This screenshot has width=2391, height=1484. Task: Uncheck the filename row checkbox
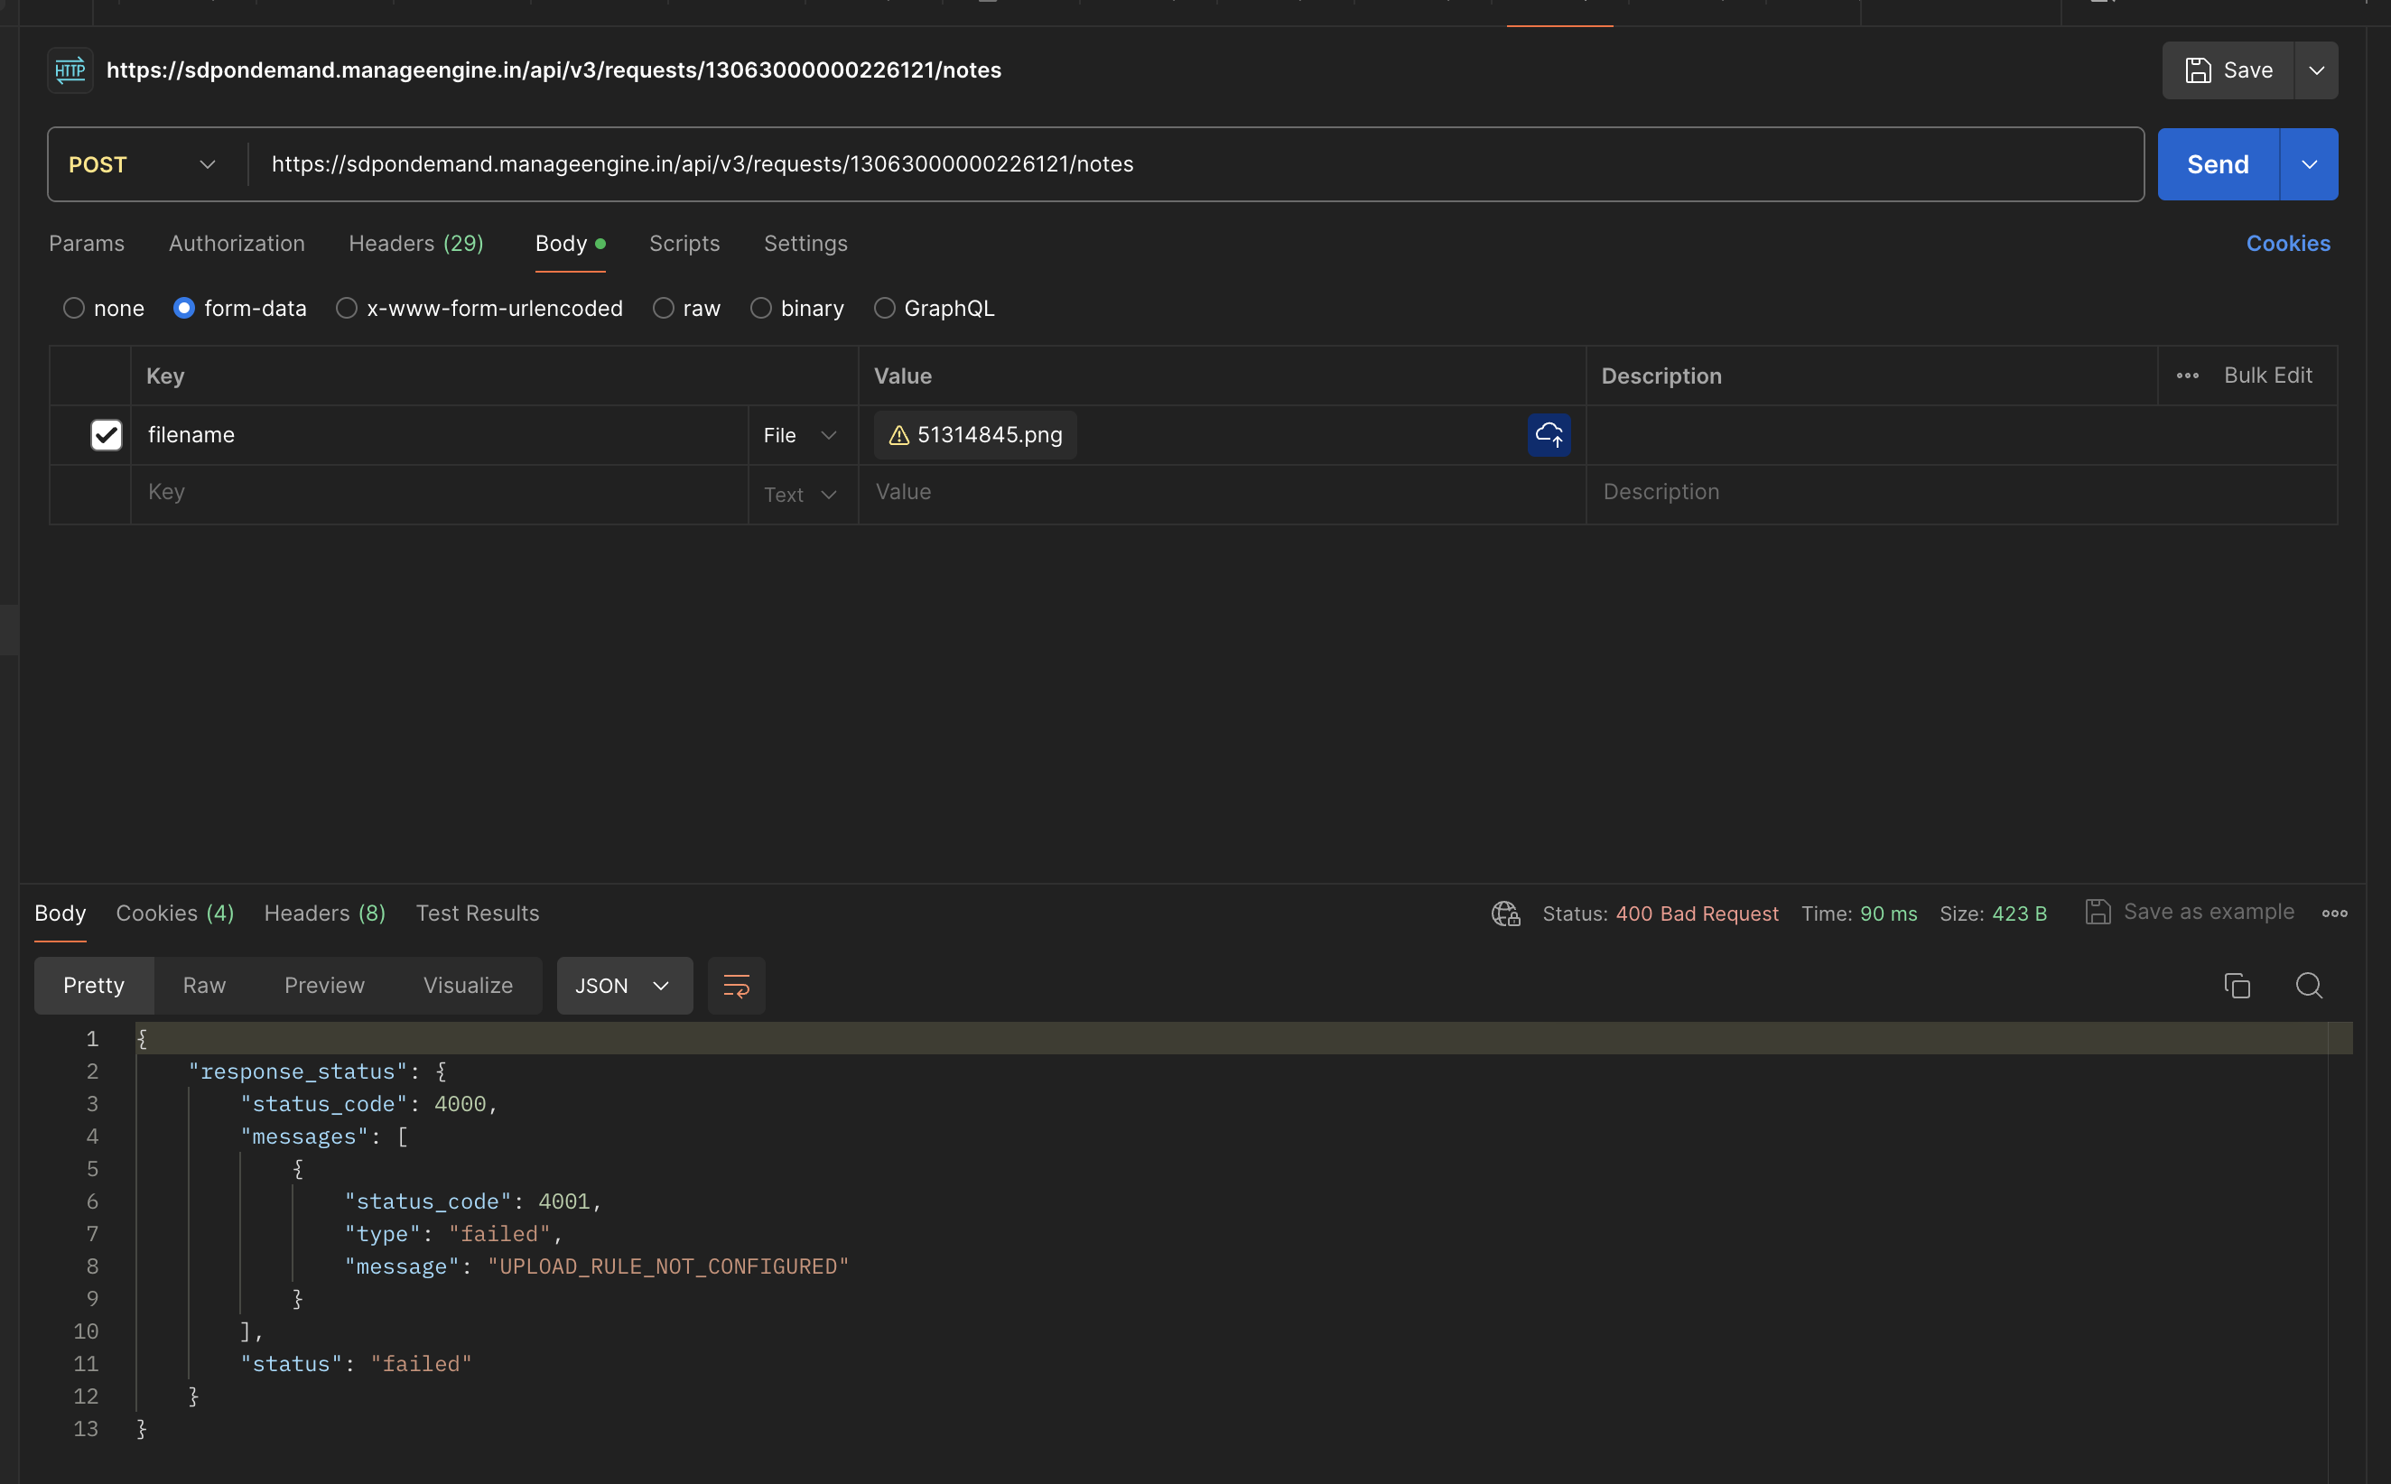tap(106, 435)
